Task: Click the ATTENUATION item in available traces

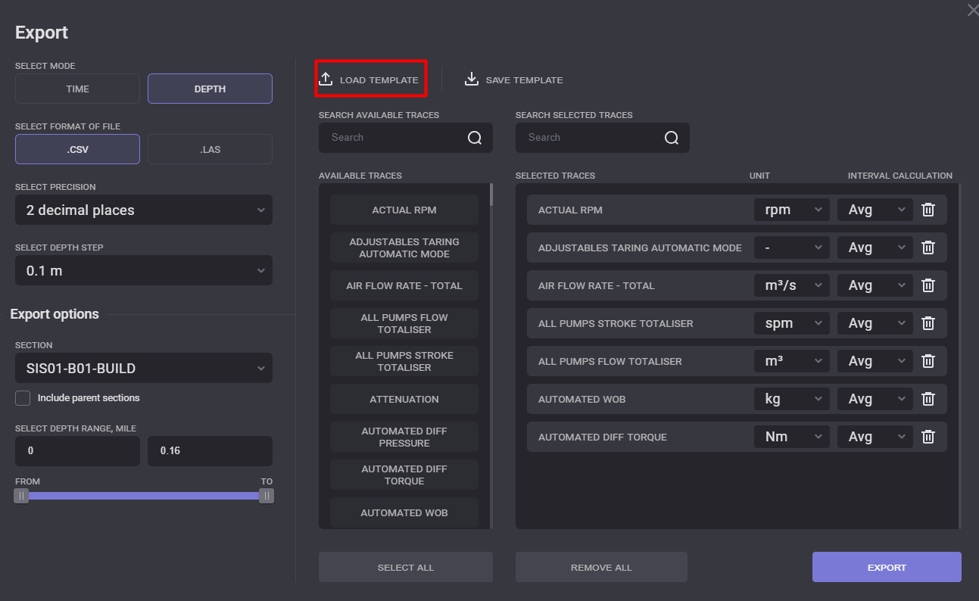Action: 404,399
